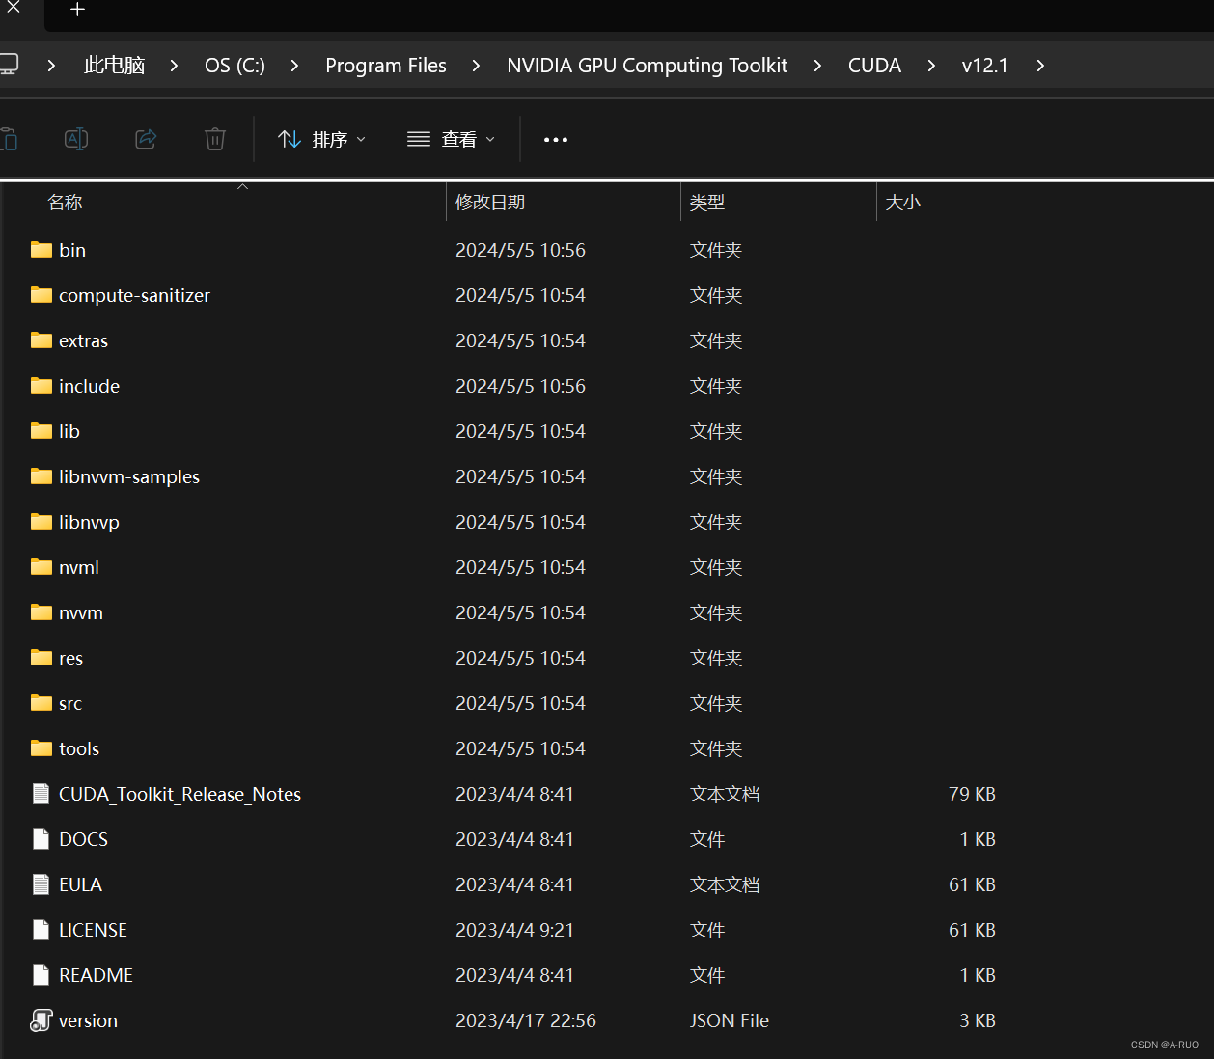
Task: Delete selection via the trash icon
Action: click(214, 139)
